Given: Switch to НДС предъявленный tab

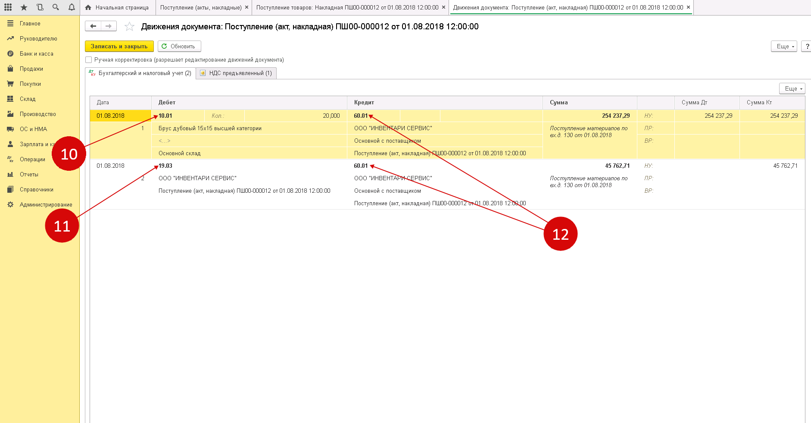Looking at the screenshot, I should (236, 73).
